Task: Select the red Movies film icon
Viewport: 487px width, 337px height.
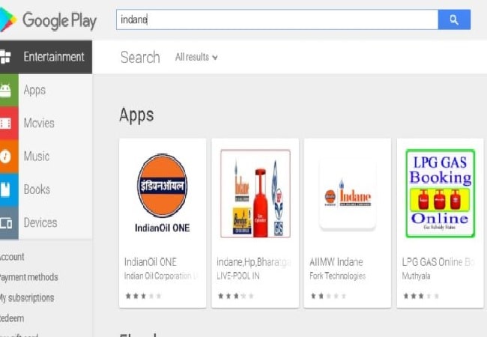Action: (6, 124)
